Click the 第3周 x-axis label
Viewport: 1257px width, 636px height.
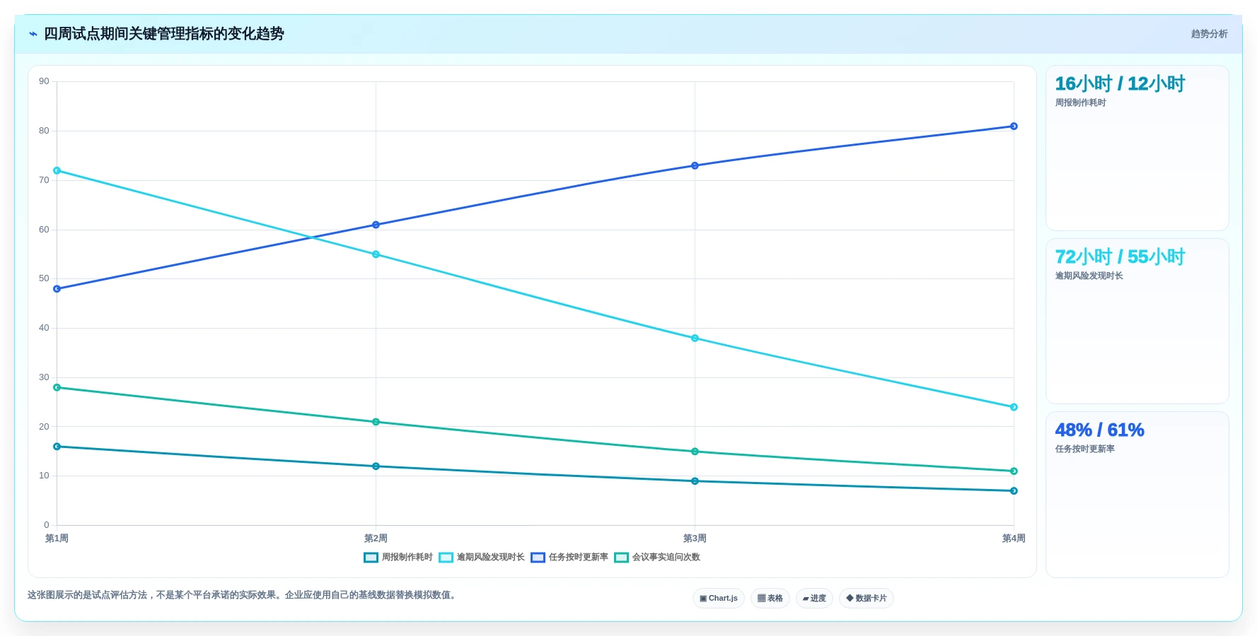pos(695,538)
